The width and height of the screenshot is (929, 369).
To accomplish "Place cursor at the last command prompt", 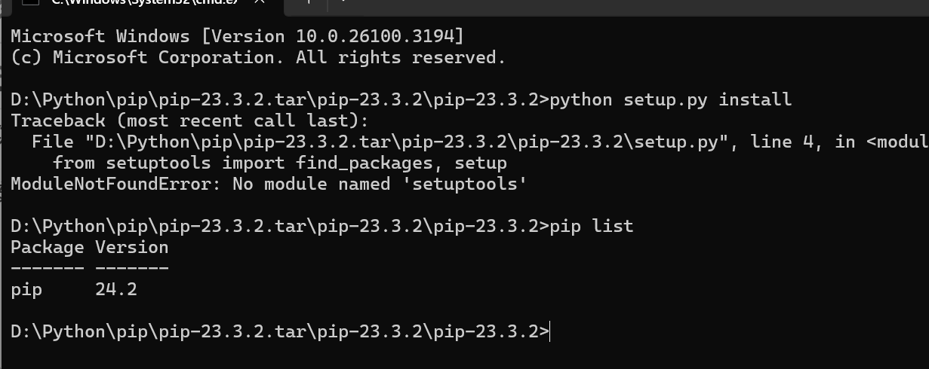I will pos(552,331).
